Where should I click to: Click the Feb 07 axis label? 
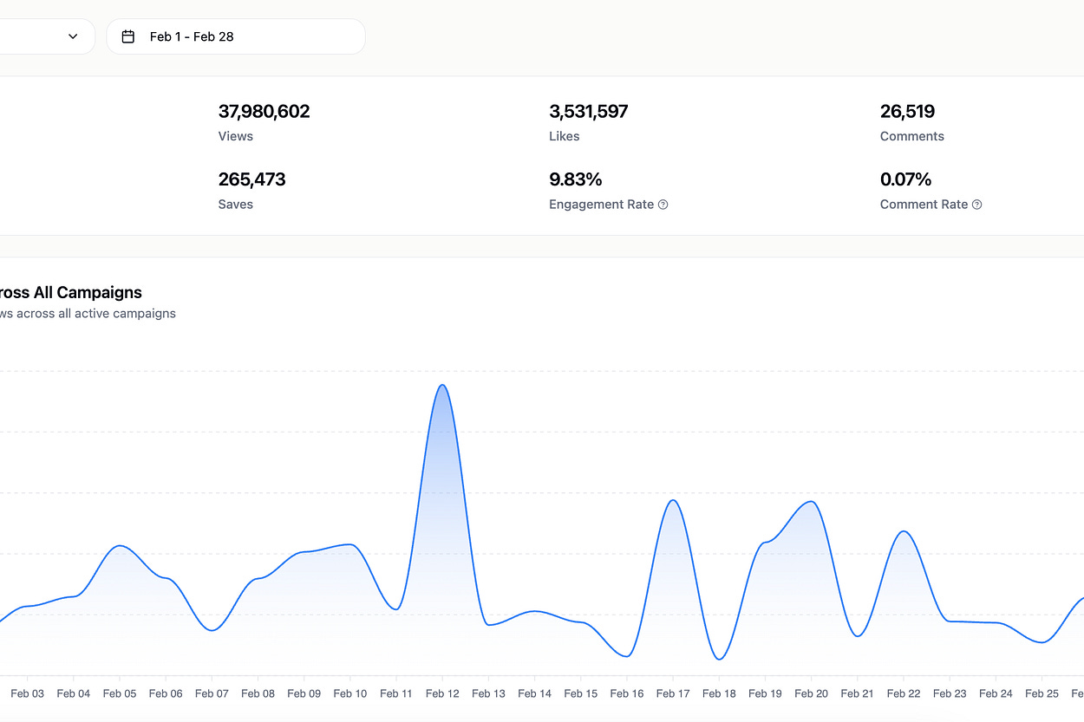tap(212, 693)
